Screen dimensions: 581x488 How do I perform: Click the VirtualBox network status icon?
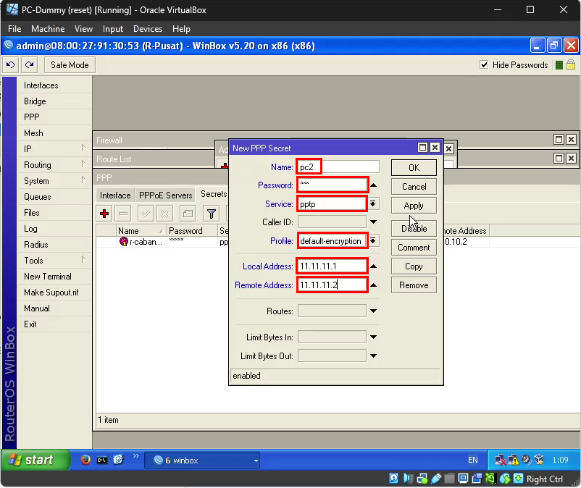[422, 479]
